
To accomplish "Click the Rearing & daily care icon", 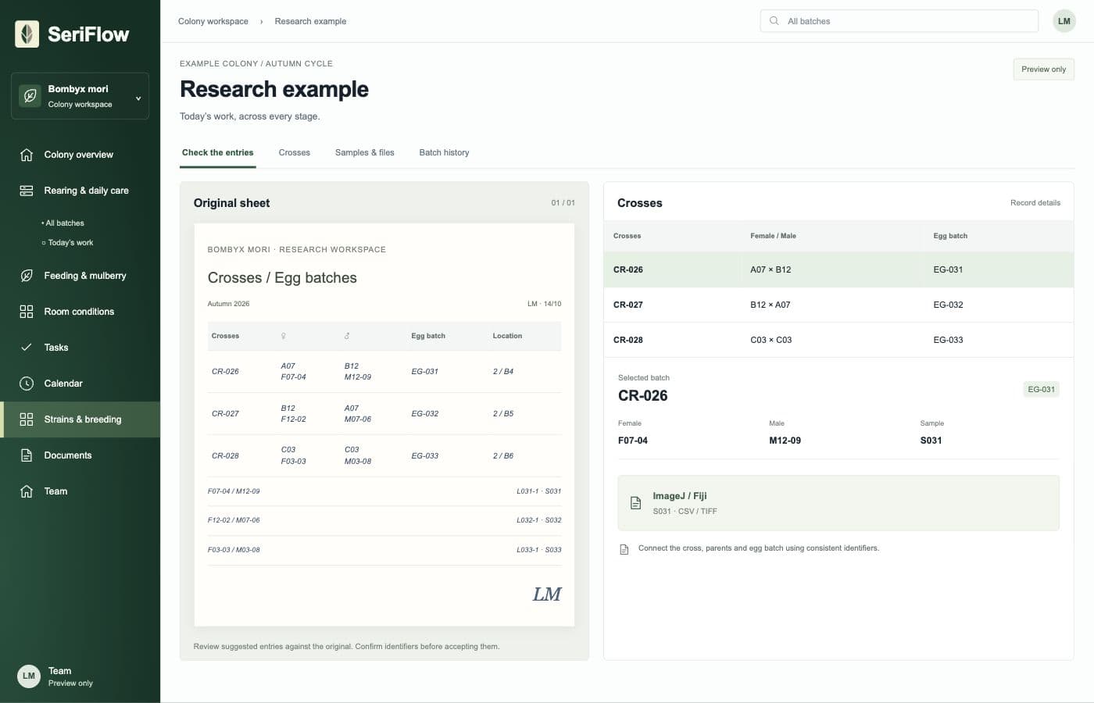I will point(27,191).
